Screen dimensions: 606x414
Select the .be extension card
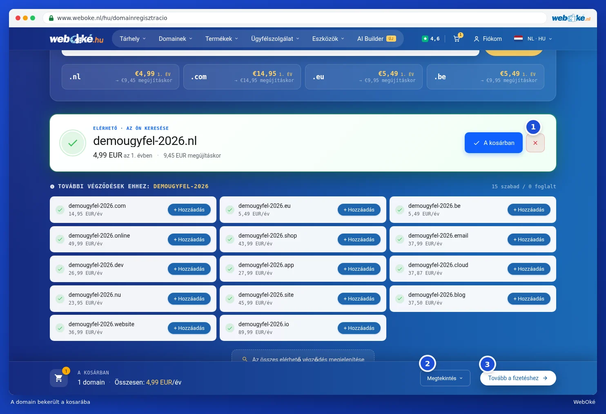(486, 77)
